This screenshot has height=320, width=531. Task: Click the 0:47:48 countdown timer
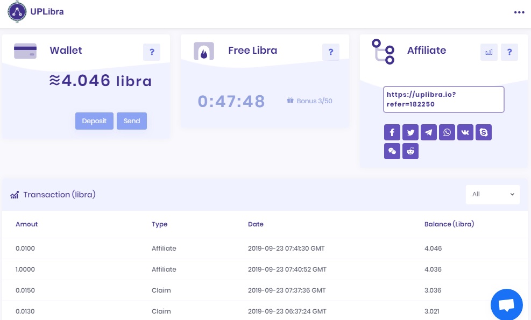pos(231,101)
